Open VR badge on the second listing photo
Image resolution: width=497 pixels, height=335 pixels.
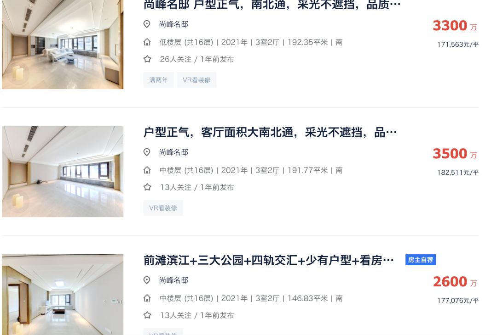click(x=18, y=201)
